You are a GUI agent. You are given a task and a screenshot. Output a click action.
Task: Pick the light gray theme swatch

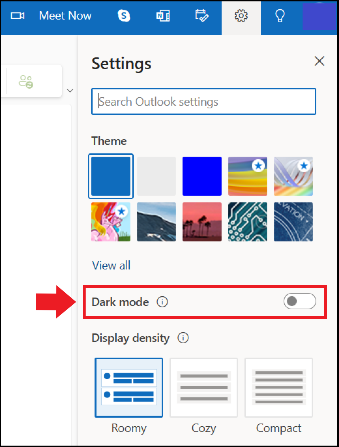pyautogui.click(x=157, y=176)
